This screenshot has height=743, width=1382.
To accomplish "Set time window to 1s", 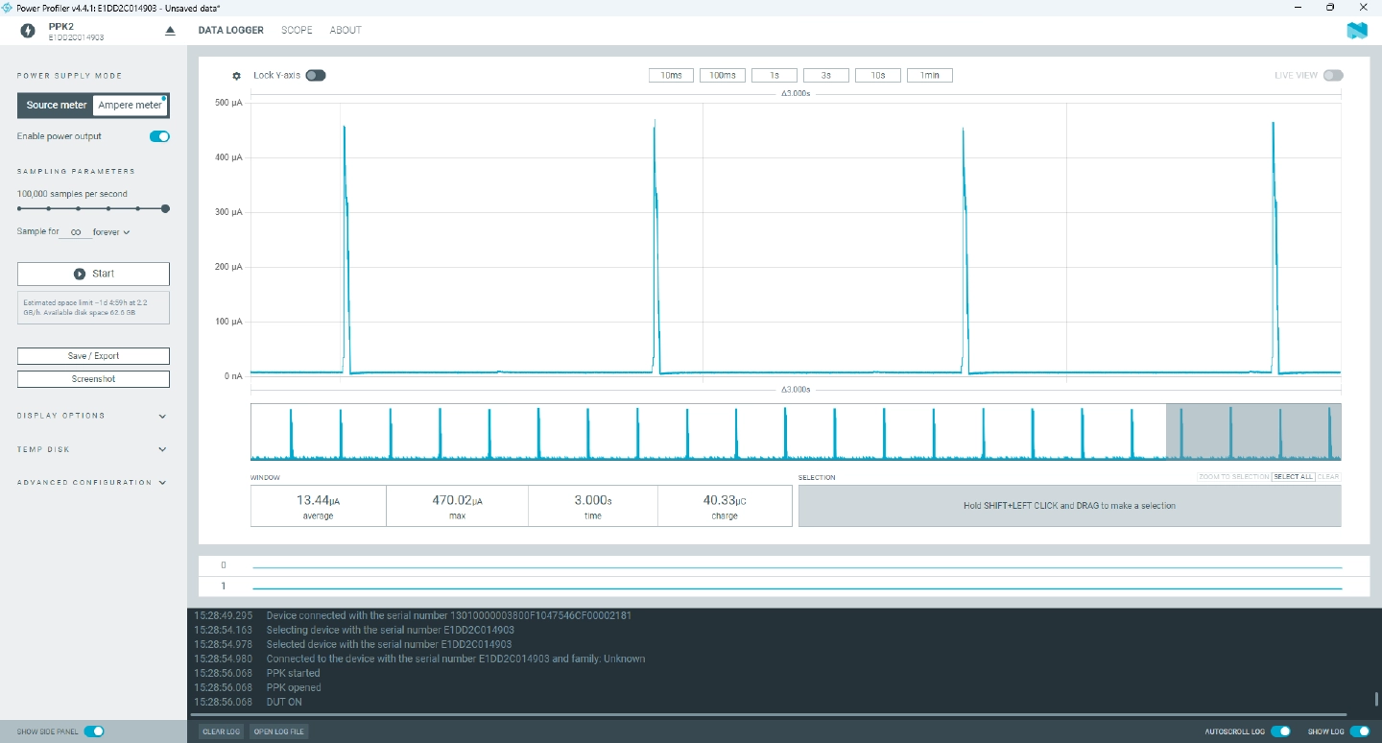I will (774, 75).
